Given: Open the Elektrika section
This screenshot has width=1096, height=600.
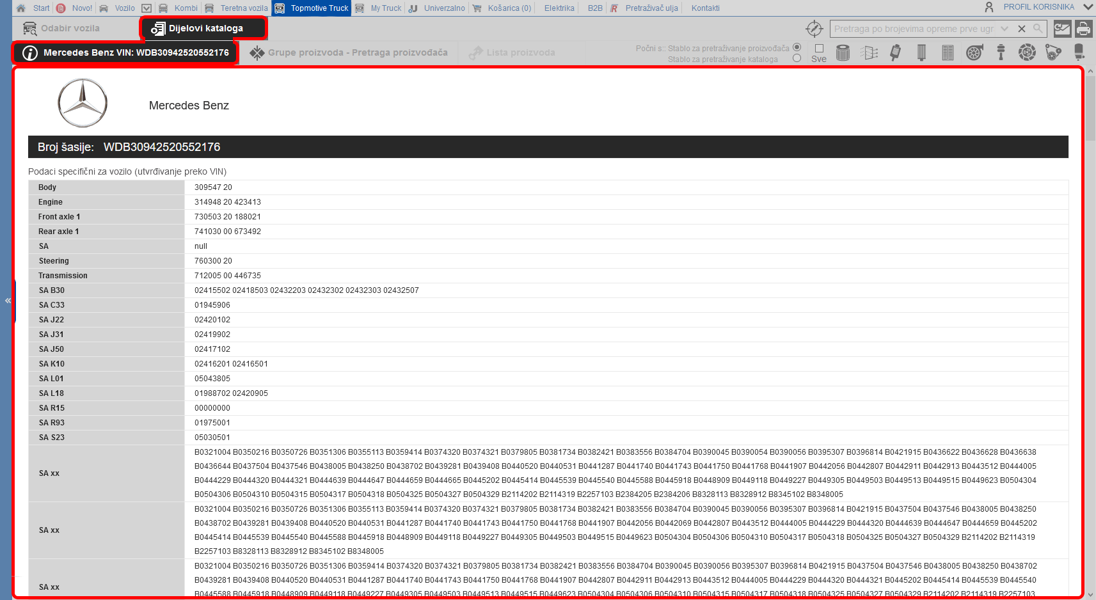Looking at the screenshot, I should (559, 8).
